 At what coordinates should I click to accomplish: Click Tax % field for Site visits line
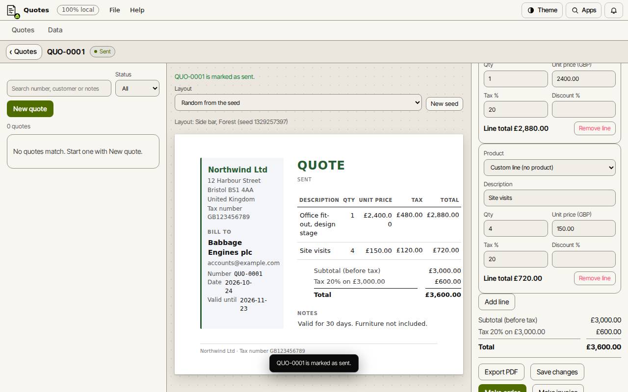(x=516, y=259)
